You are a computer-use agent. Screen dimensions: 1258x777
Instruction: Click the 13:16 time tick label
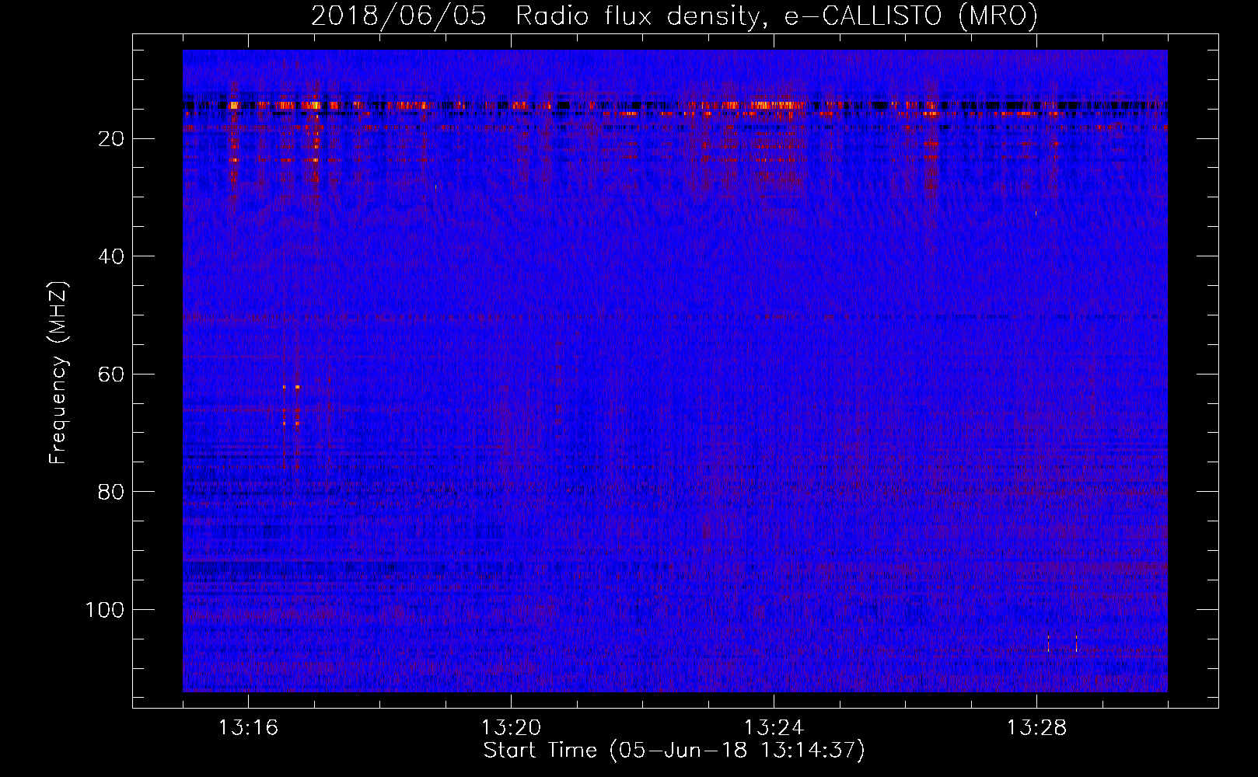248,728
